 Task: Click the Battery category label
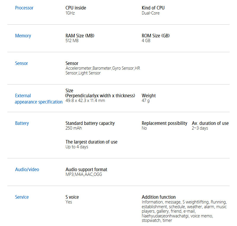tap(22, 123)
